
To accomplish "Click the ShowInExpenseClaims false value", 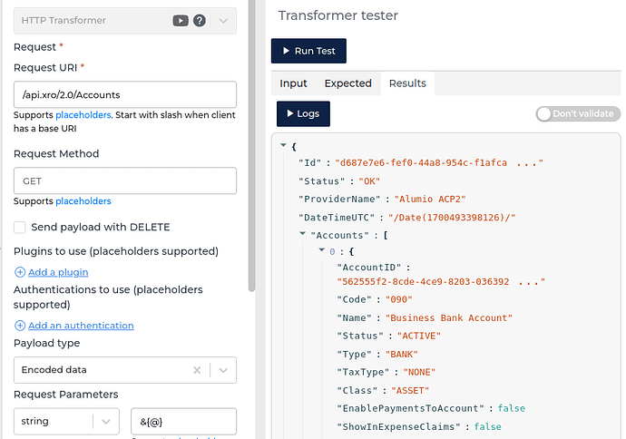I will (487, 426).
